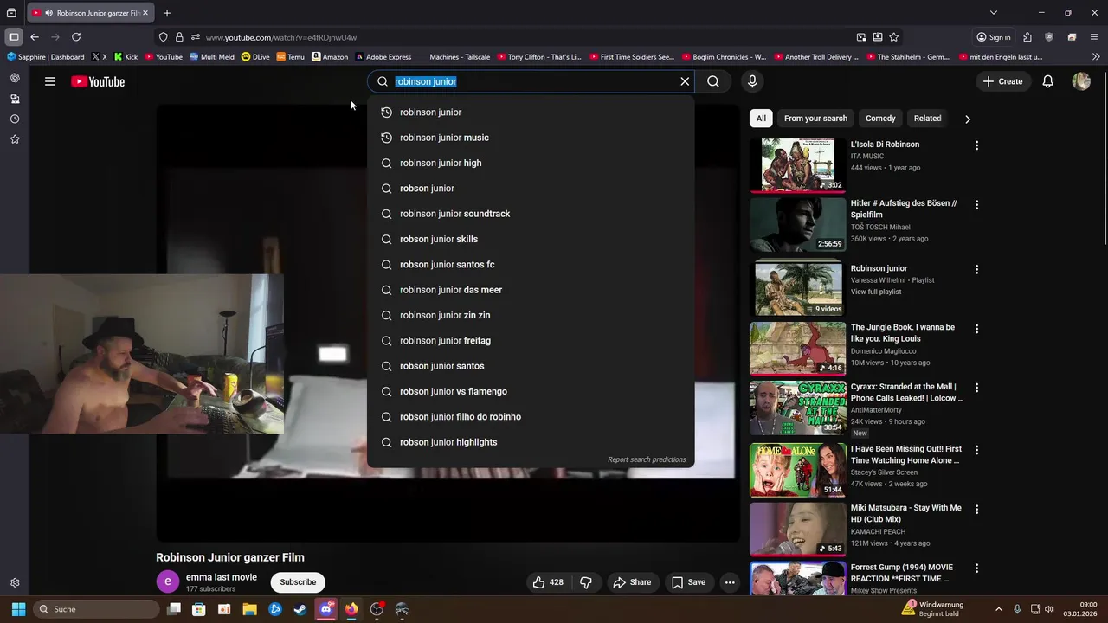Choose suggestion robinson junior high

click(531, 163)
